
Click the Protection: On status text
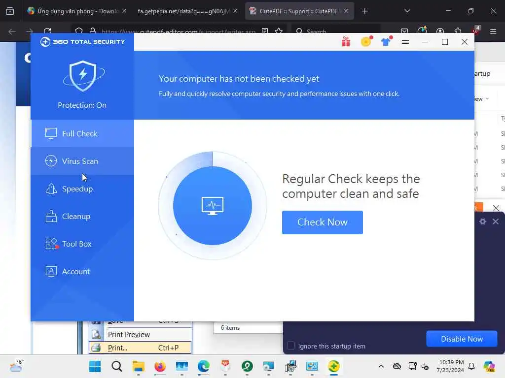pos(82,105)
